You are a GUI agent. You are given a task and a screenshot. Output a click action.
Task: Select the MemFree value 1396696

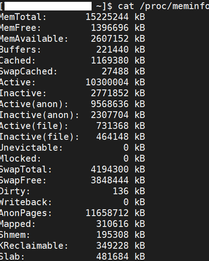[x=110, y=28]
